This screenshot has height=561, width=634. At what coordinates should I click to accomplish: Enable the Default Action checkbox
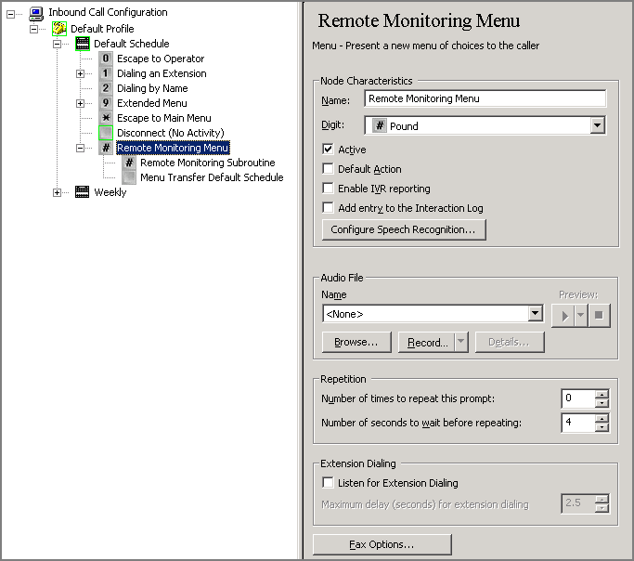(328, 169)
